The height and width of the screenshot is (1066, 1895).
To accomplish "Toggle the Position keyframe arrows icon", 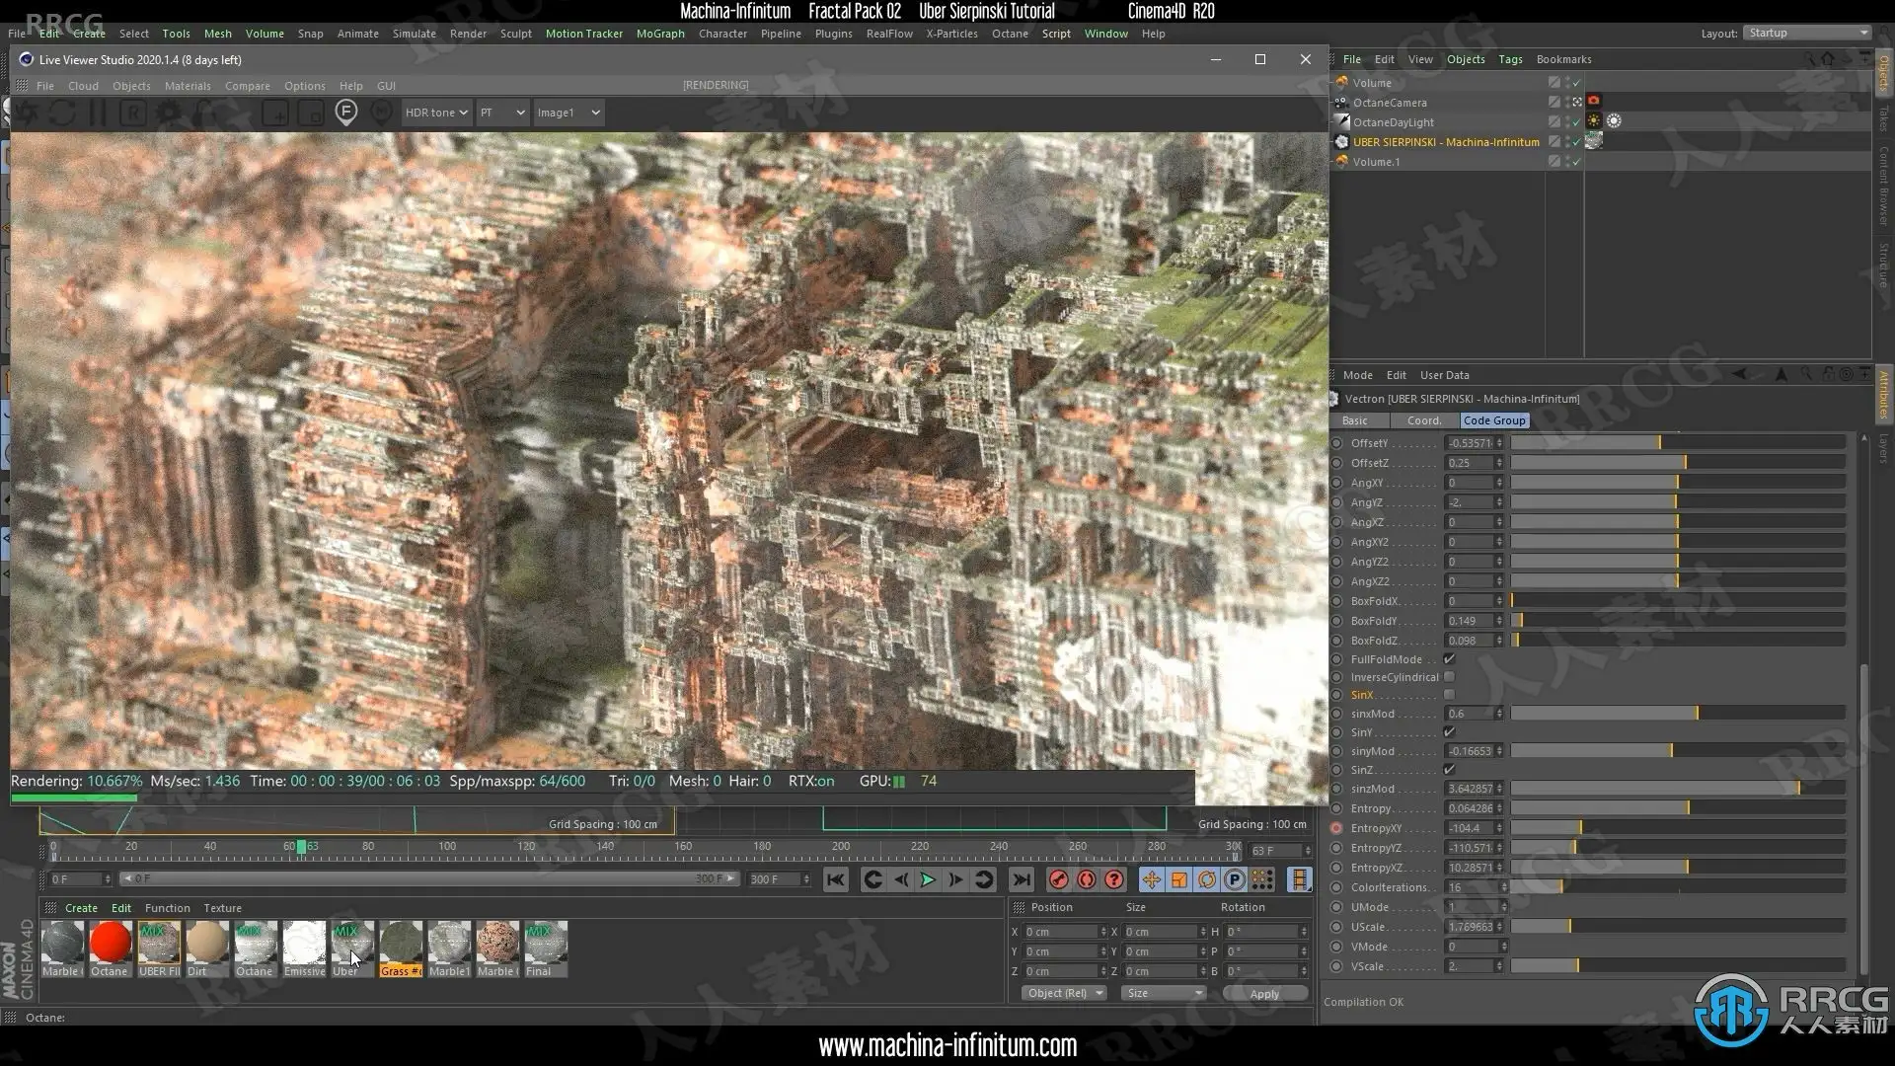I will pos(1151,879).
